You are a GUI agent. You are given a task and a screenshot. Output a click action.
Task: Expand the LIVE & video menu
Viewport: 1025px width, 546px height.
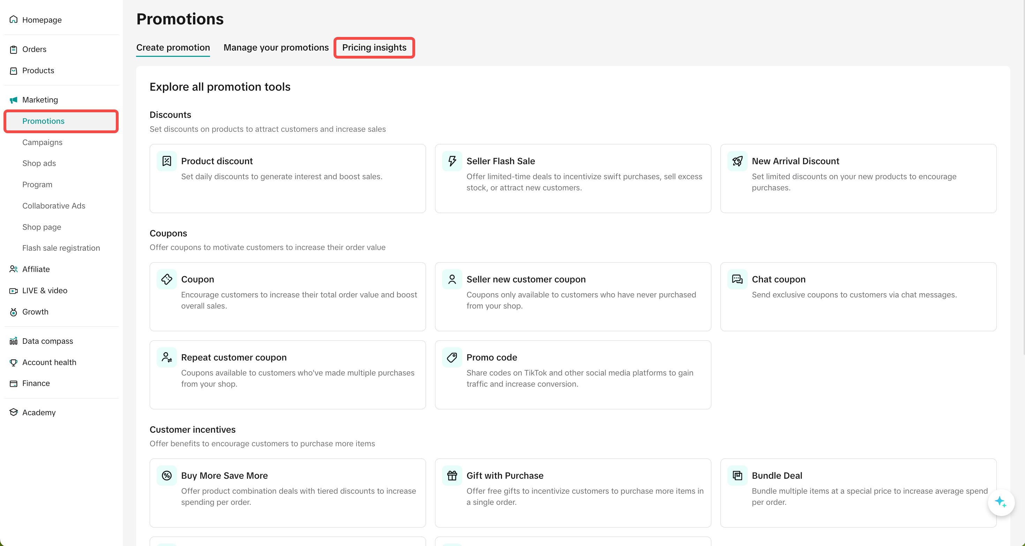click(45, 291)
